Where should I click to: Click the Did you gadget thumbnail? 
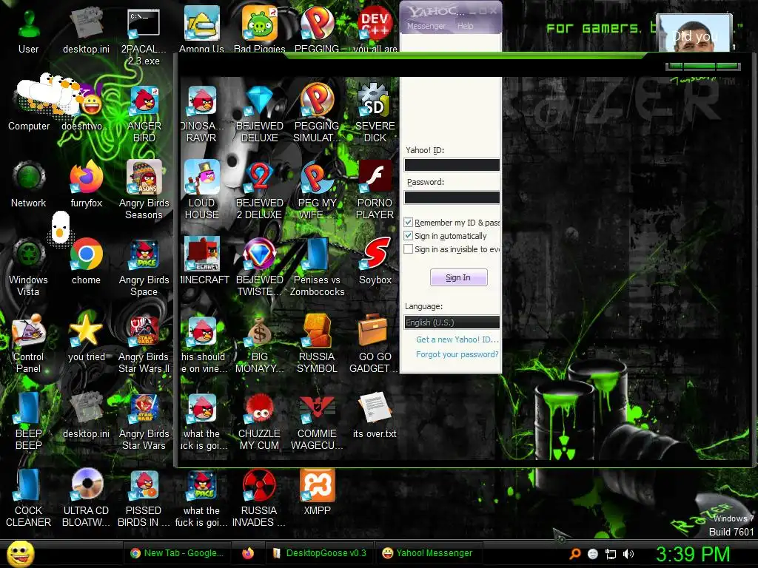[694, 33]
